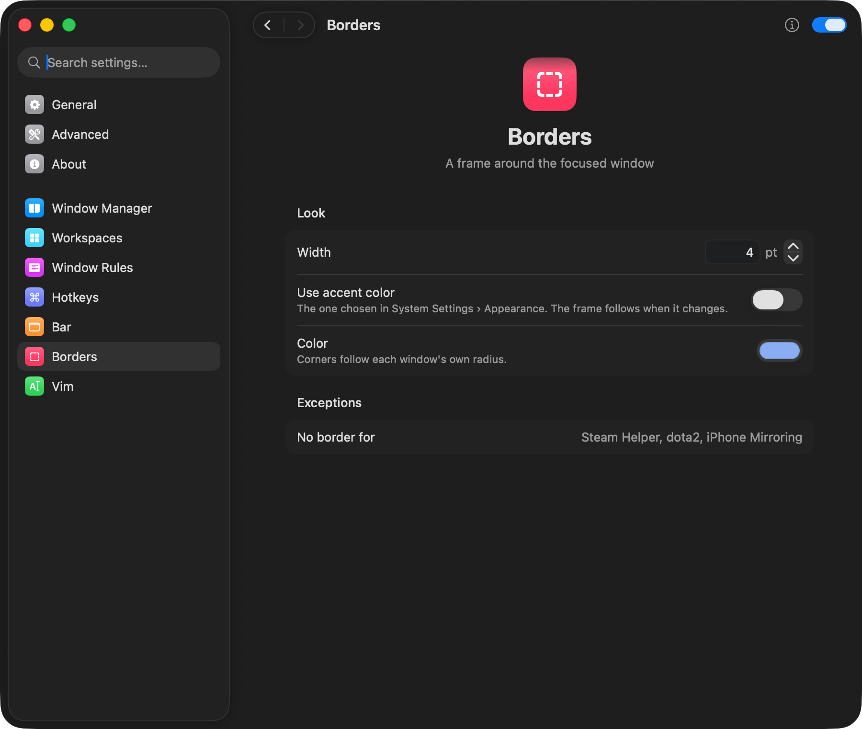Viewport: 862px width, 729px height.
Task: Open the No border for exceptions row
Action: point(550,437)
